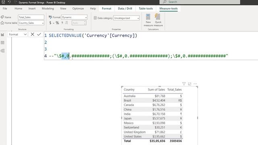The height and width of the screenshot is (145, 258).
Task: Open the File menu
Action: (5, 8)
